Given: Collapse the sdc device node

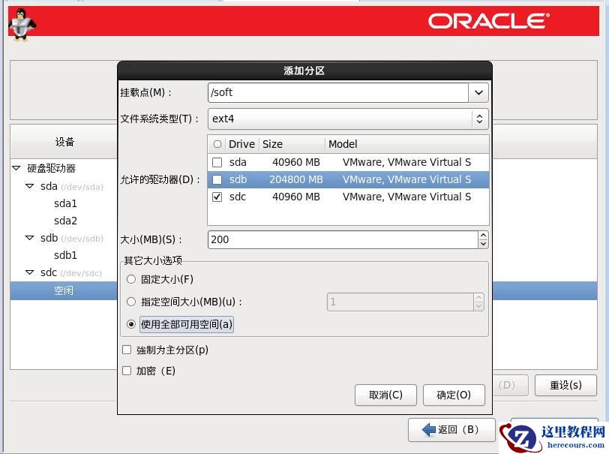Looking at the screenshot, I should point(29,272).
